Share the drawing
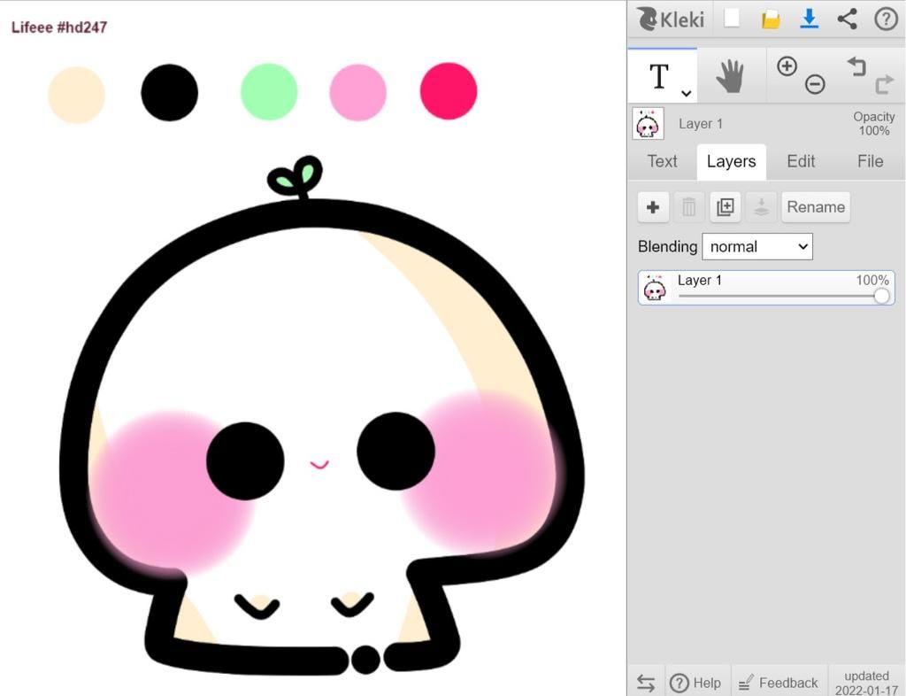 tap(847, 19)
